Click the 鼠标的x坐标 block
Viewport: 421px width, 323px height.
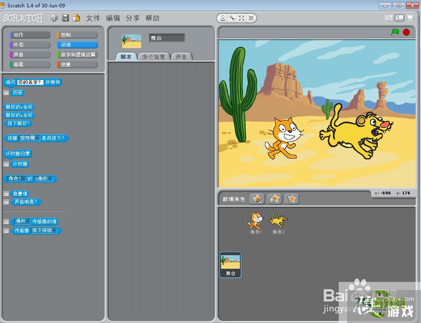[x=19, y=107]
